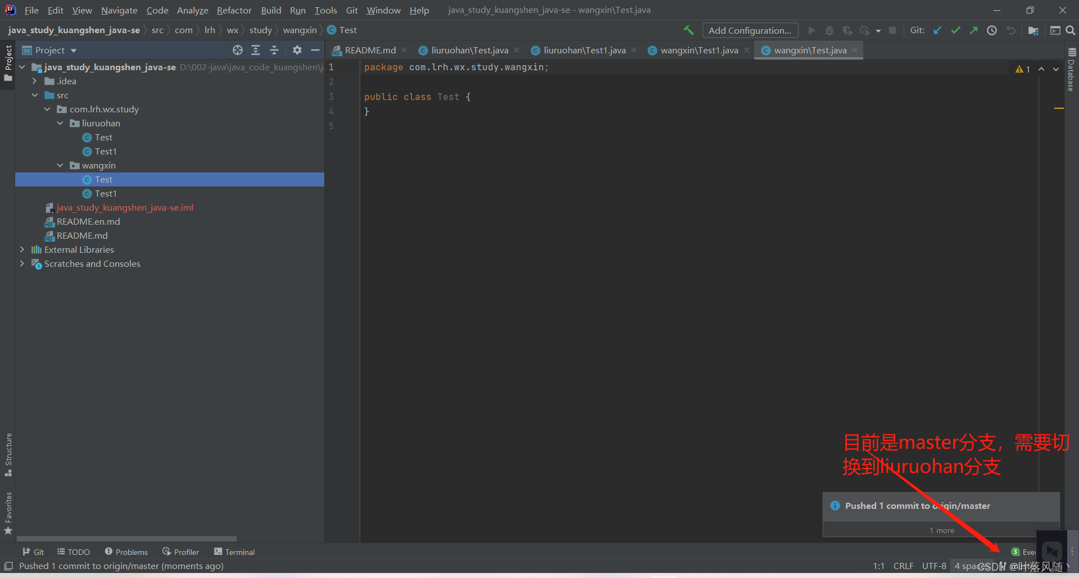Switch to liuruohan\Test1.java tab
This screenshot has width=1079, height=578.
[x=584, y=51]
